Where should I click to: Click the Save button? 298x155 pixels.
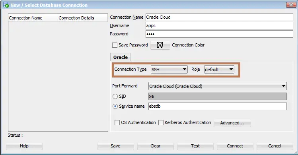pyautogui.click(x=115, y=146)
